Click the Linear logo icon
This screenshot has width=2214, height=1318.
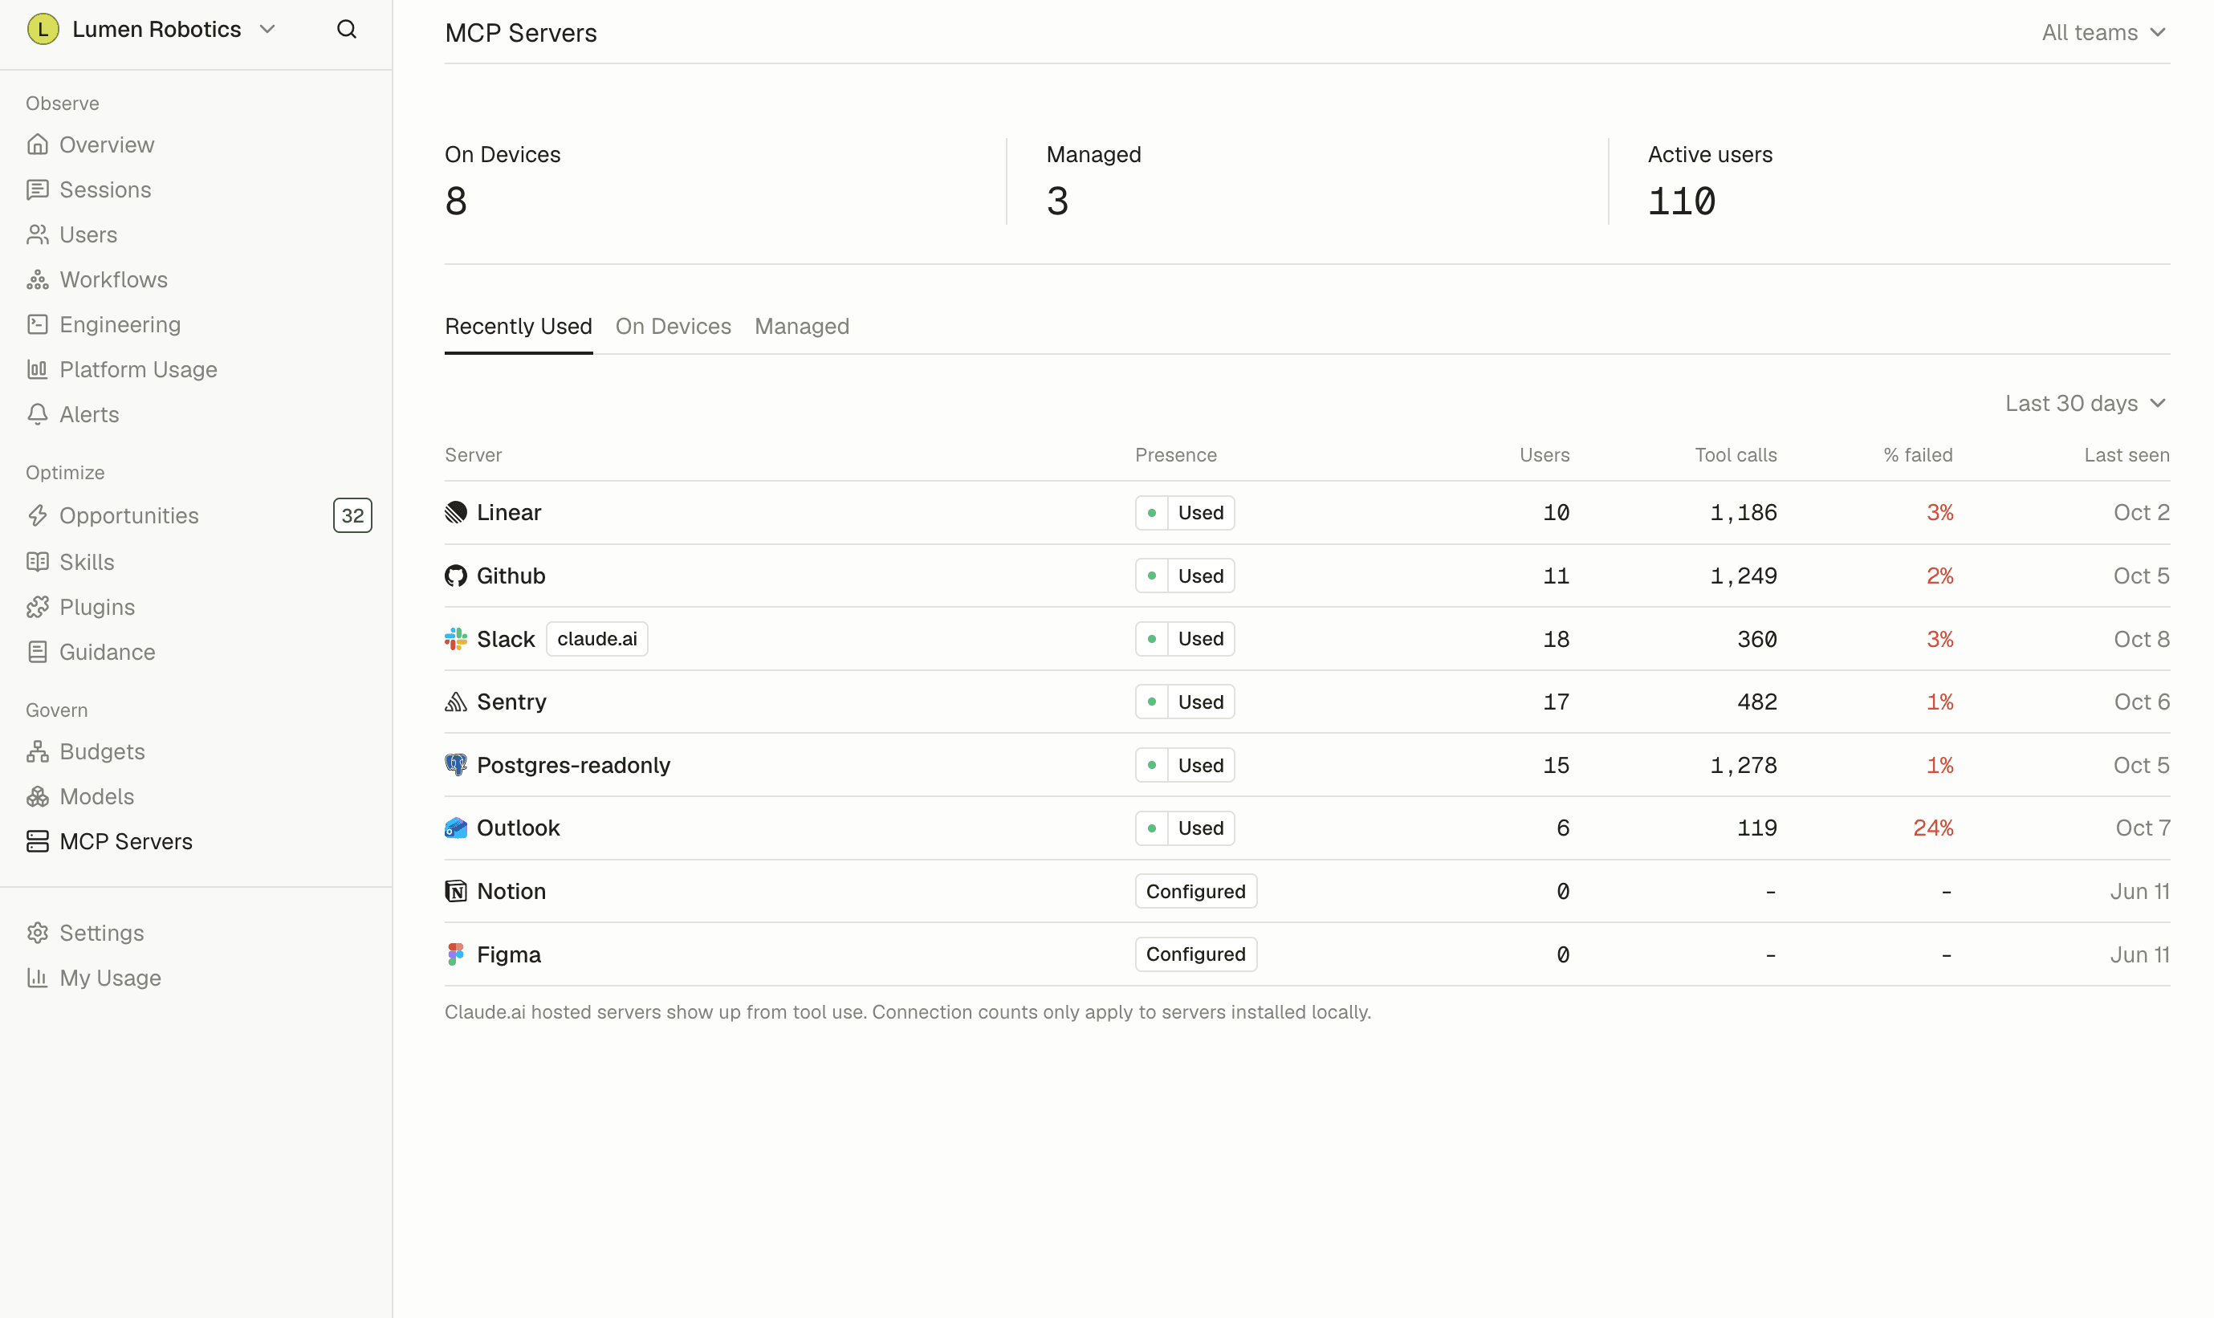456,512
